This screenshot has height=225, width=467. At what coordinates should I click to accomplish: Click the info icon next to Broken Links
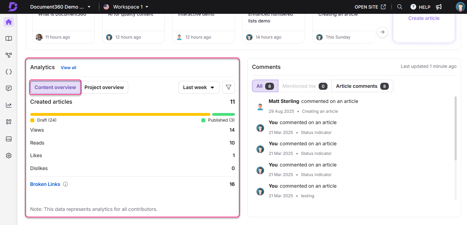click(66, 184)
